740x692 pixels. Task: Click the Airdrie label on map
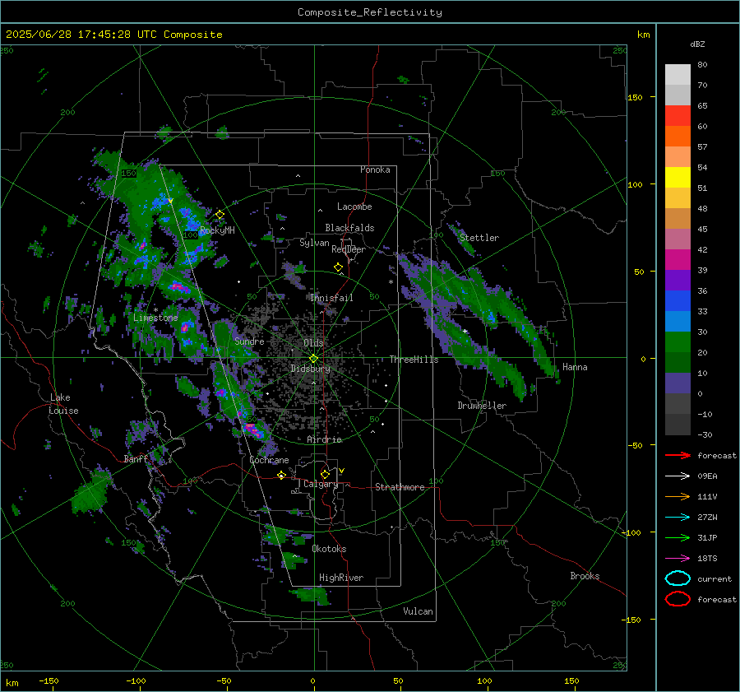coord(324,439)
